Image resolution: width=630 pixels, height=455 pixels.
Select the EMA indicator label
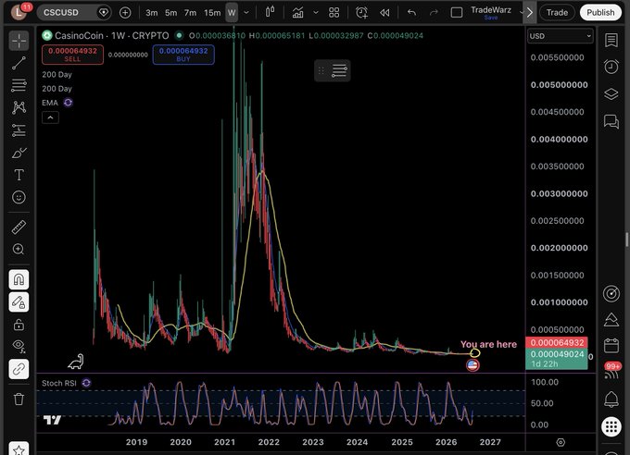point(50,103)
